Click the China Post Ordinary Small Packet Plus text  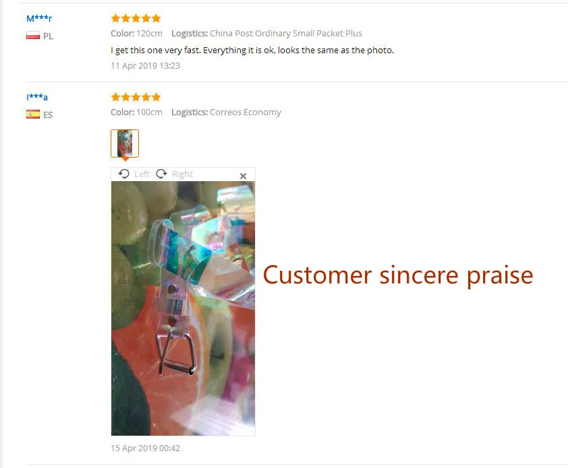click(x=286, y=33)
